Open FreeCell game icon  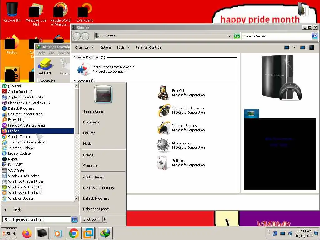coord(163,93)
